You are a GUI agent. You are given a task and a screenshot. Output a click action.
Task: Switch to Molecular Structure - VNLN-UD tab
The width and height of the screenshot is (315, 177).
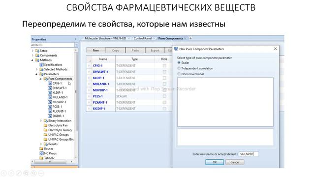click(105, 38)
